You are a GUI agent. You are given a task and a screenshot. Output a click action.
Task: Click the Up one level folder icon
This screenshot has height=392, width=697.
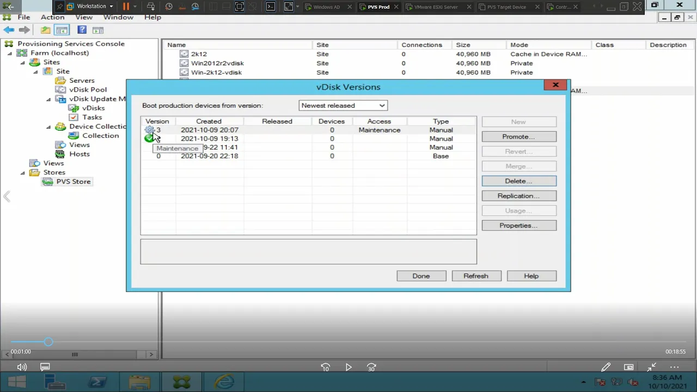click(46, 30)
